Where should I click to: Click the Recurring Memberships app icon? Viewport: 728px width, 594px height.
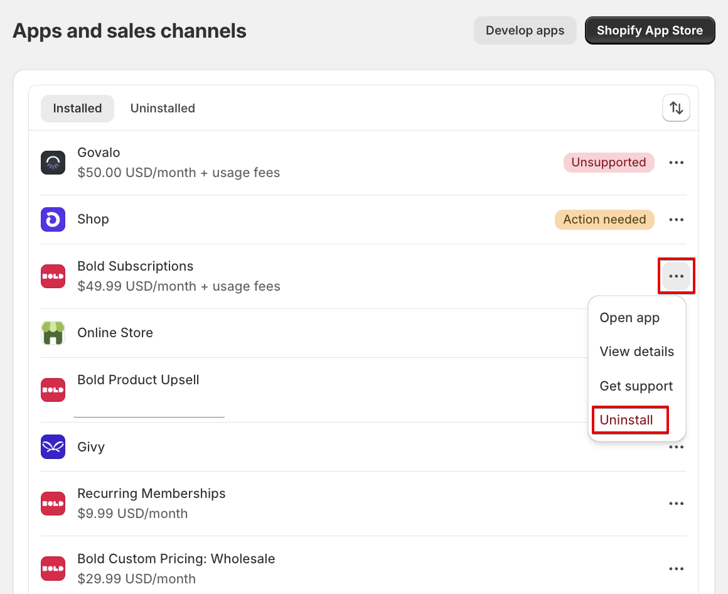[53, 504]
